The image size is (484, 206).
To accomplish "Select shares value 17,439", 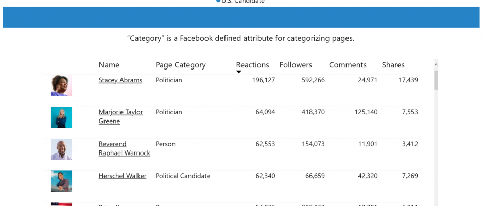I will pos(408,80).
